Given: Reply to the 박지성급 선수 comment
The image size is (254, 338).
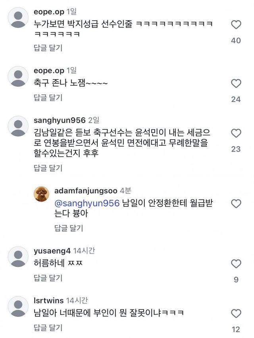Looking at the screenshot, I should click(48, 48).
